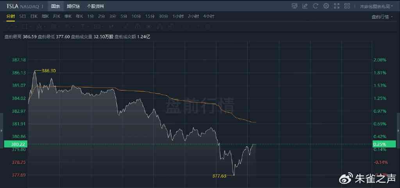Image resolution: width=400 pixels, height=188 pixels.
Task: Select the 分时 timeframe
Action: (11, 16)
